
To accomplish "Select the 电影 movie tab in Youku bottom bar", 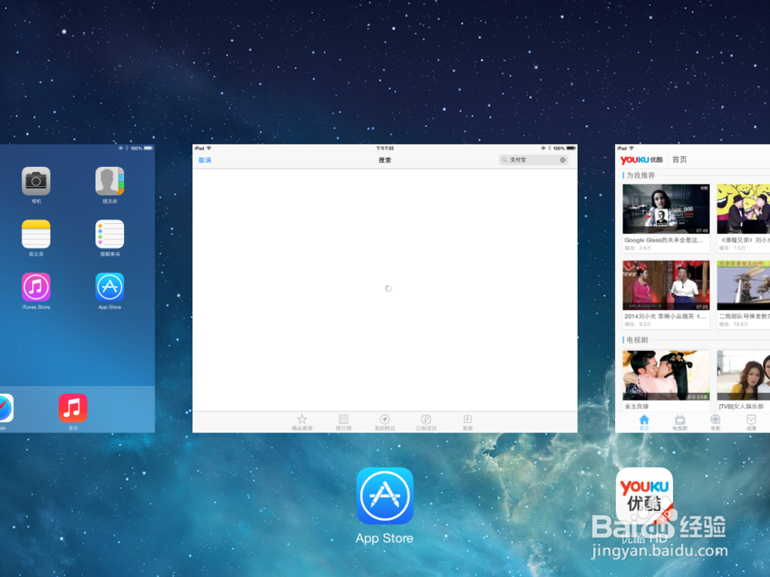I will pyautogui.click(x=715, y=422).
